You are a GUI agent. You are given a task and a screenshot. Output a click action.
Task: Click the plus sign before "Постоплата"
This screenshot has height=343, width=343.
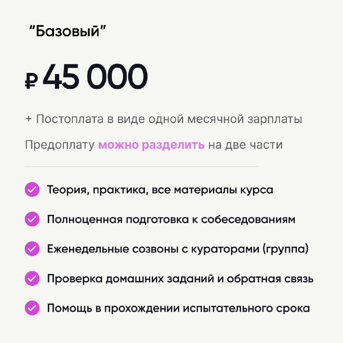29,119
